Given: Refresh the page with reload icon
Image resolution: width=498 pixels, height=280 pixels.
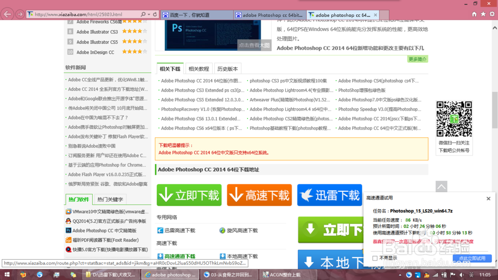Looking at the screenshot, I should point(155,14).
